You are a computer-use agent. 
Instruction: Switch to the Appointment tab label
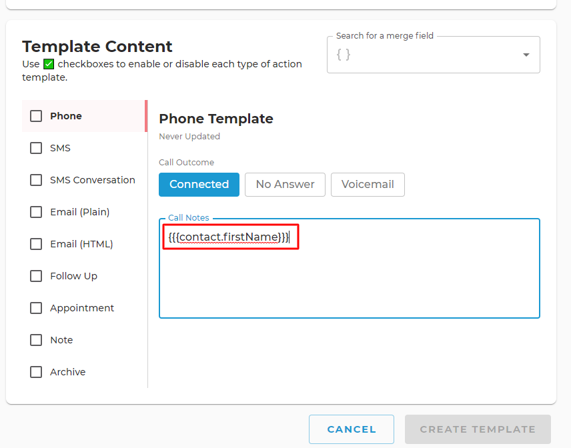pos(82,308)
